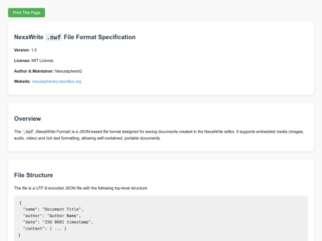Click the Version 1.0 line
The height and width of the screenshot is (241, 322).
[x=25, y=50]
